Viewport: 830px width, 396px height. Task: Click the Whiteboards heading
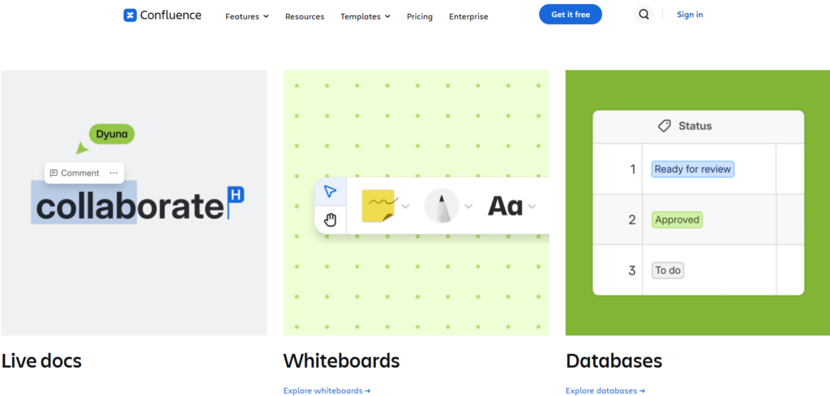[x=341, y=360]
